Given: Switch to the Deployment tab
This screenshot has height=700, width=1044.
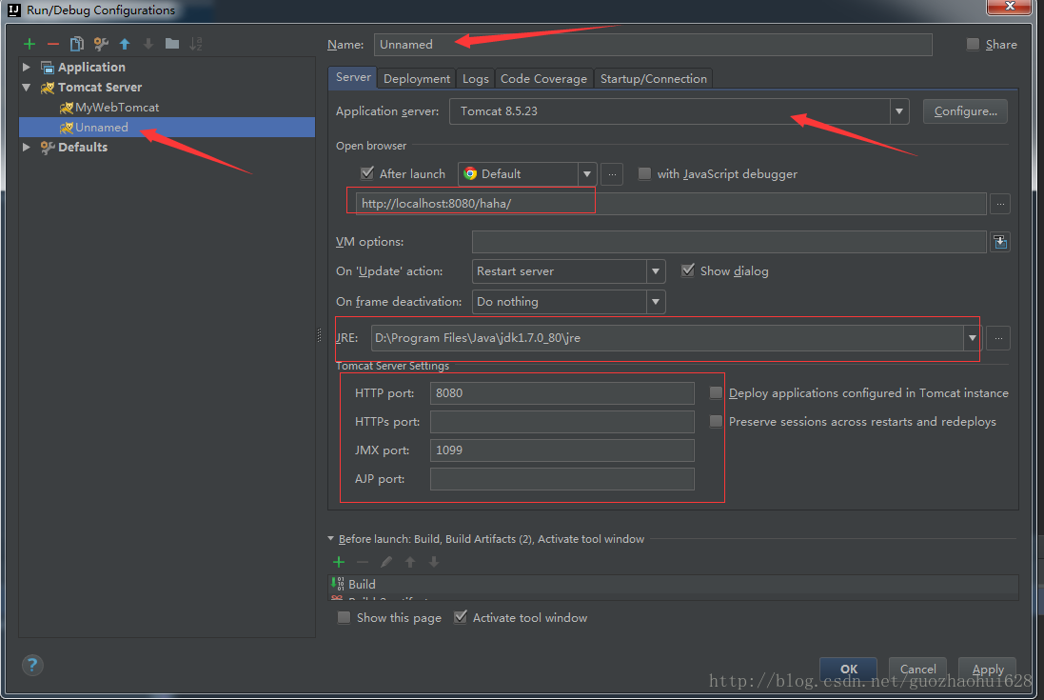Looking at the screenshot, I should 417,79.
